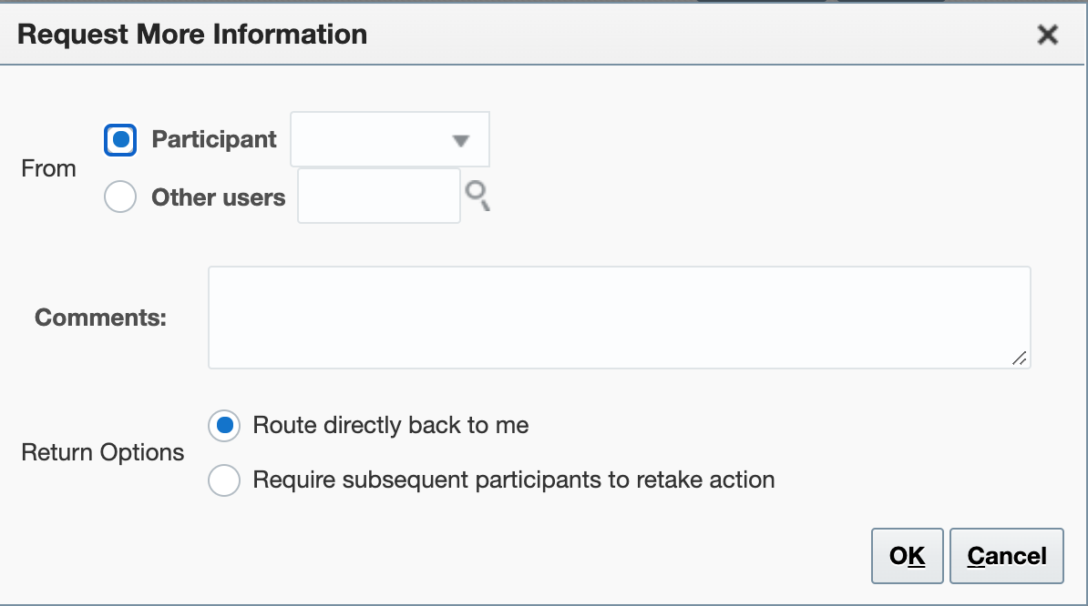Click inside the Comments text area

[x=620, y=318]
